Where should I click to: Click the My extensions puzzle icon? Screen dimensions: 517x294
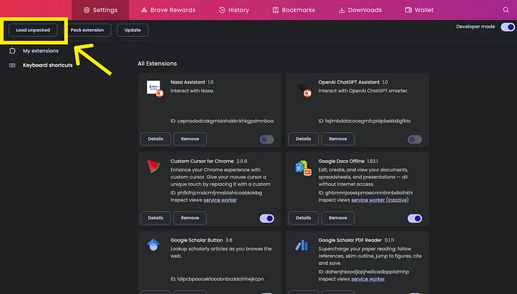click(13, 51)
